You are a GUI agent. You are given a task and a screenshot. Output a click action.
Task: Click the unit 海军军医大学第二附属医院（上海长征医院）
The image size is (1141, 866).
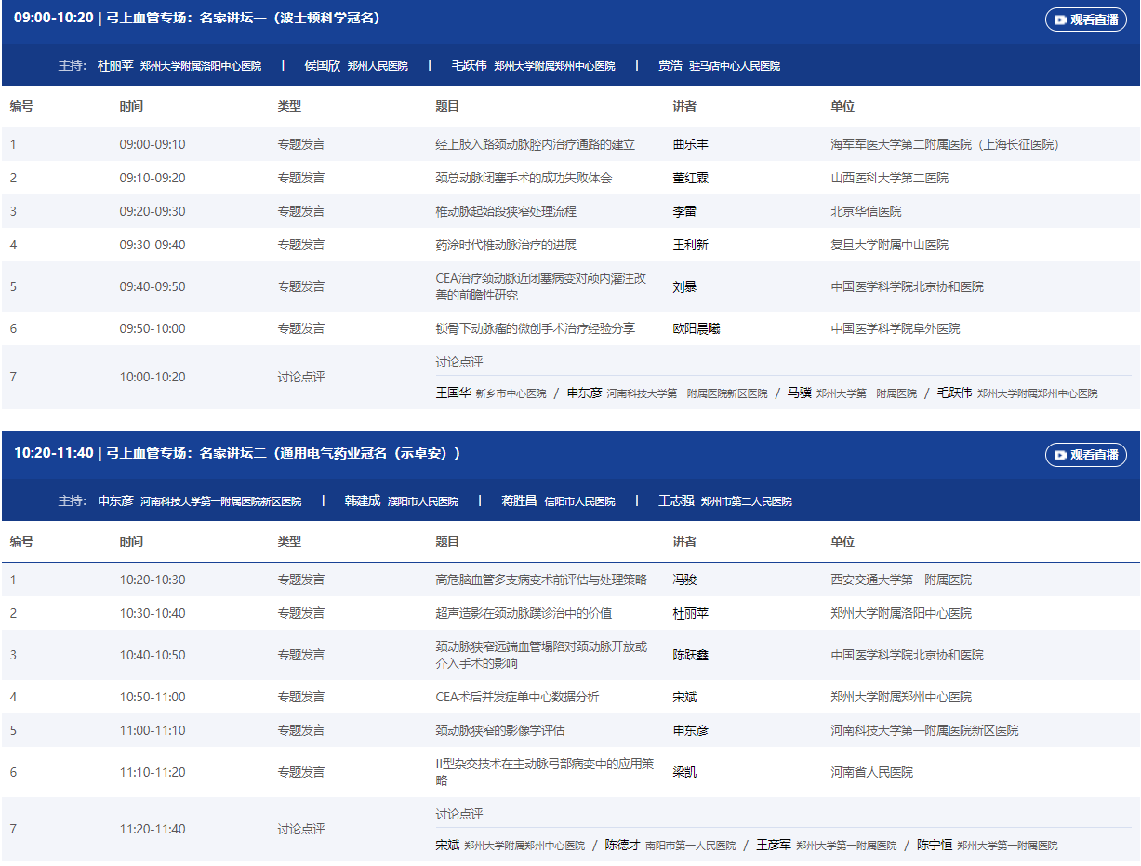pos(946,145)
